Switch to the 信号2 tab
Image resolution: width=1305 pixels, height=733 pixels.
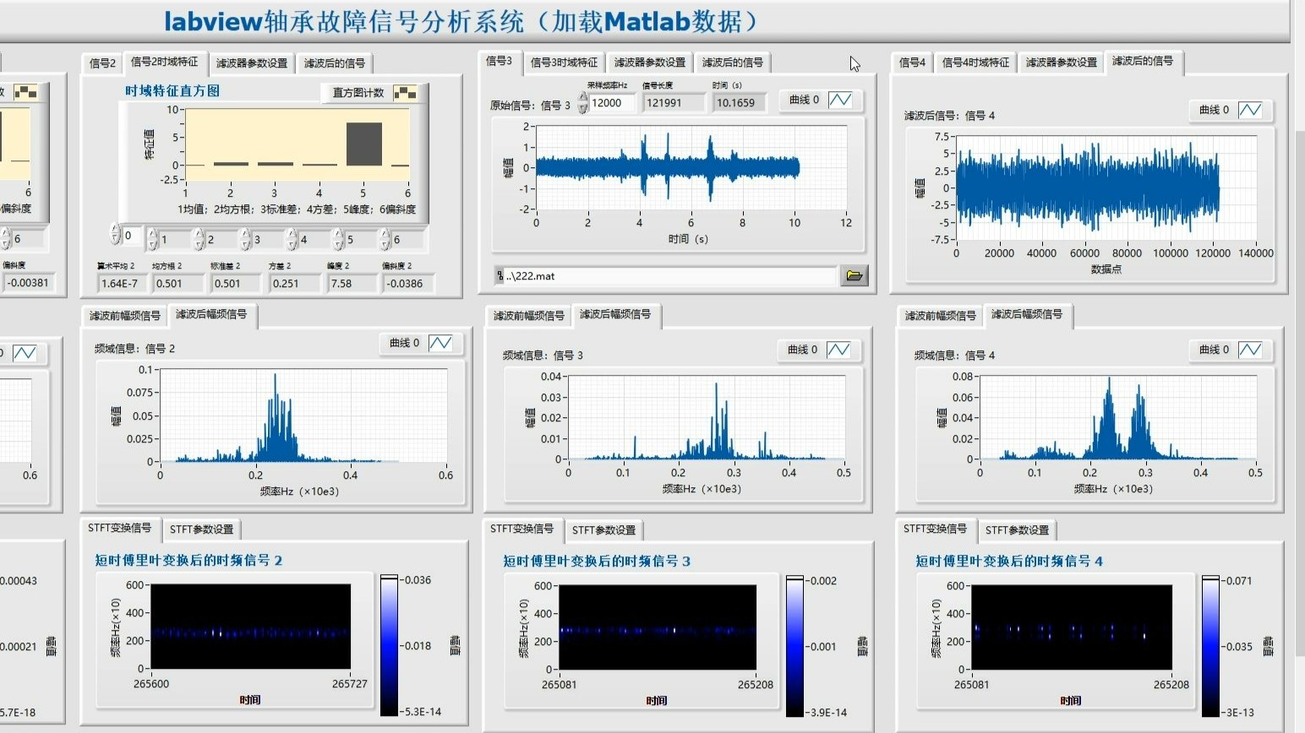pyautogui.click(x=102, y=63)
